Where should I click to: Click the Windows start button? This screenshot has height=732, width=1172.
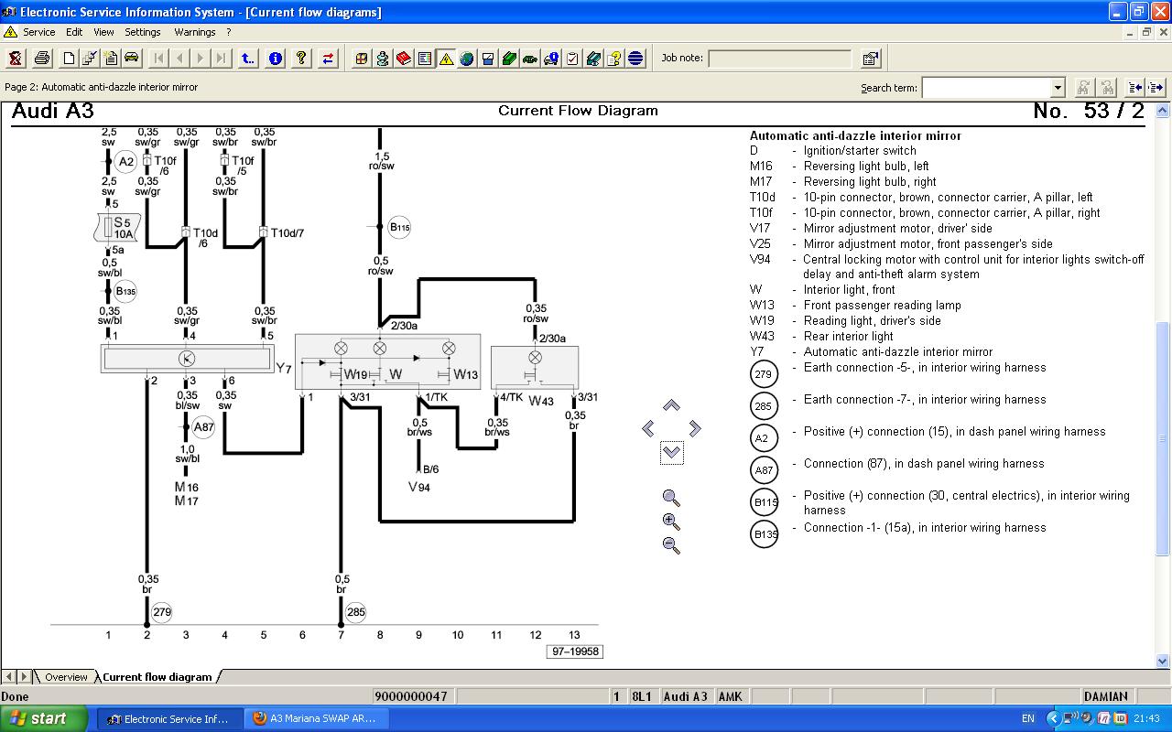(44, 718)
